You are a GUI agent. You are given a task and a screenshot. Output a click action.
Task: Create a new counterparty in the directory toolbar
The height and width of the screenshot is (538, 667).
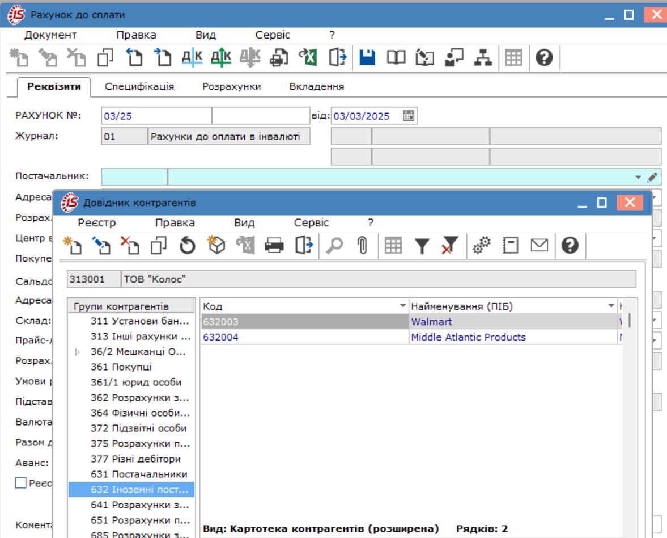tap(73, 245)
